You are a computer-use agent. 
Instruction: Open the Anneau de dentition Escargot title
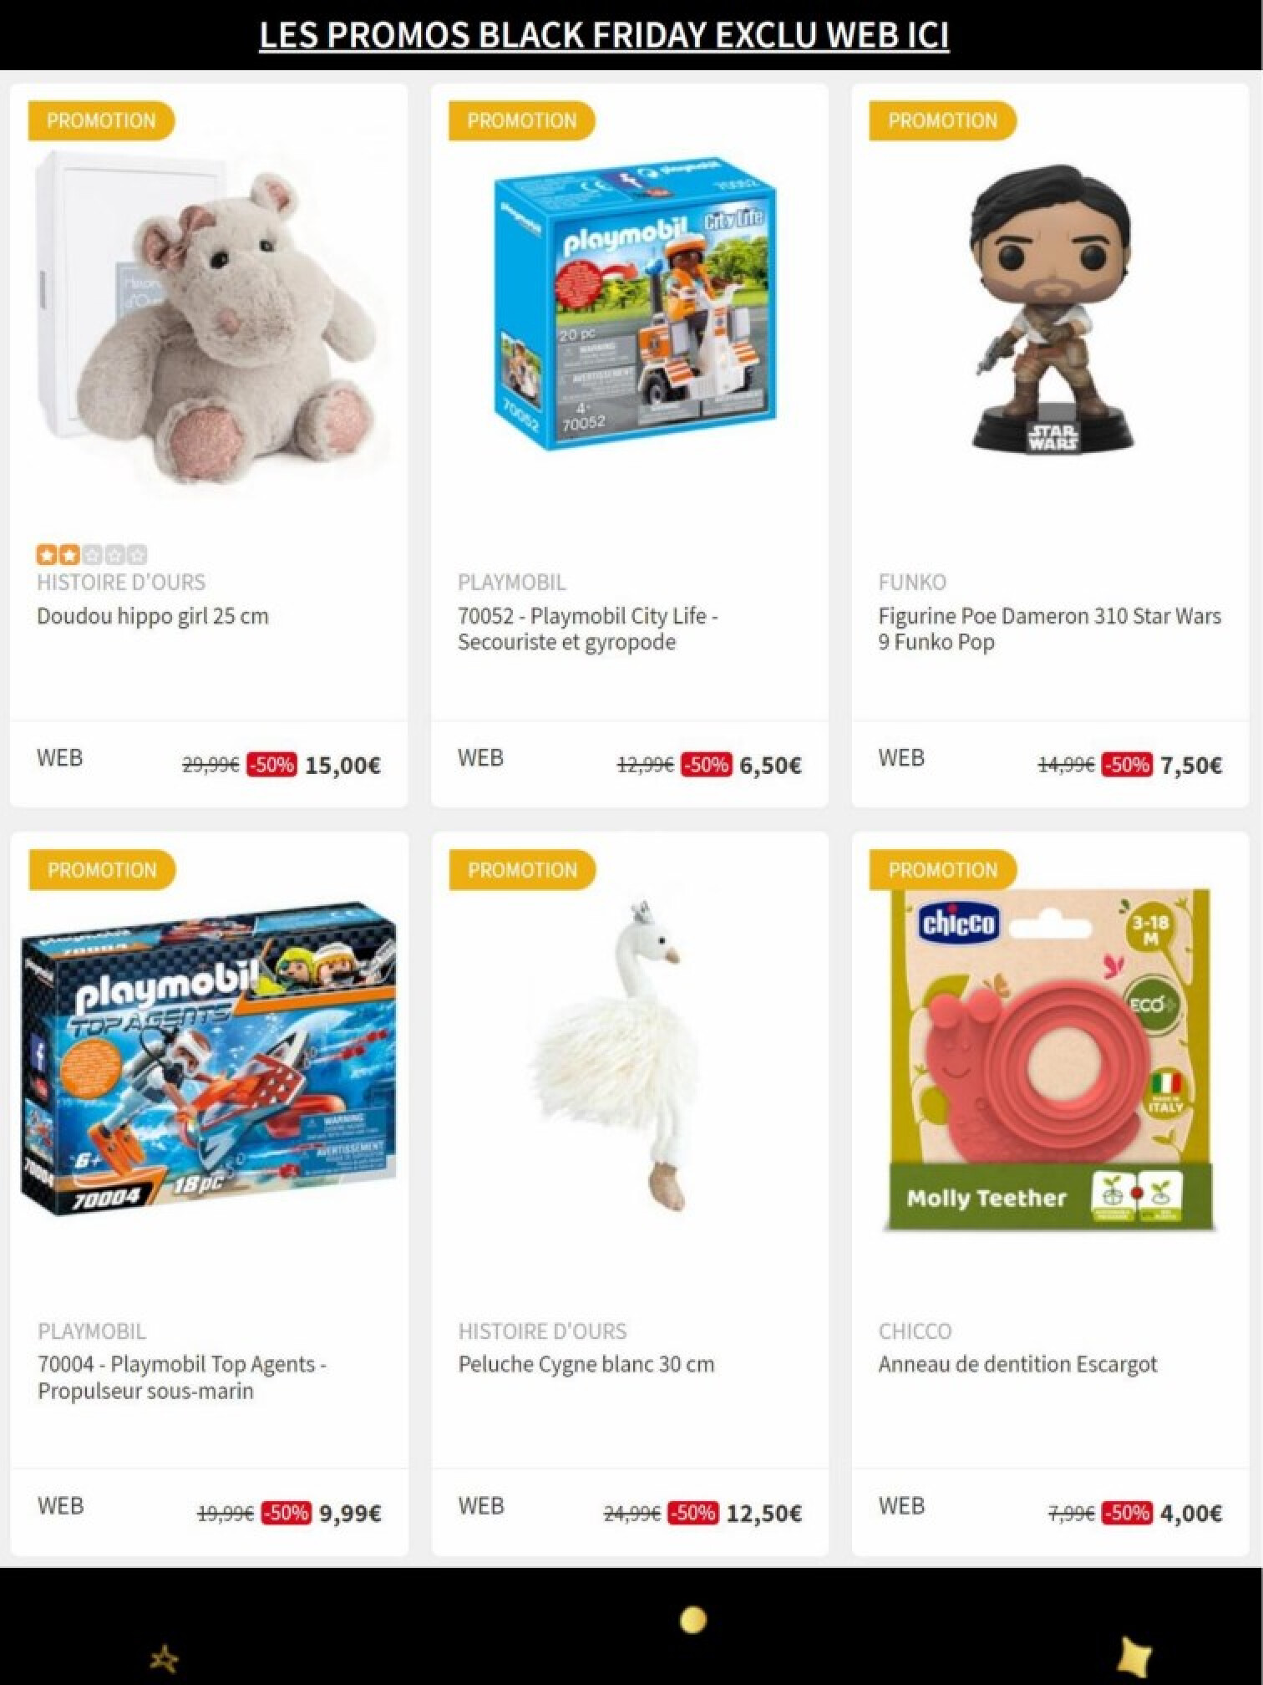(x=1017, y=1365)
